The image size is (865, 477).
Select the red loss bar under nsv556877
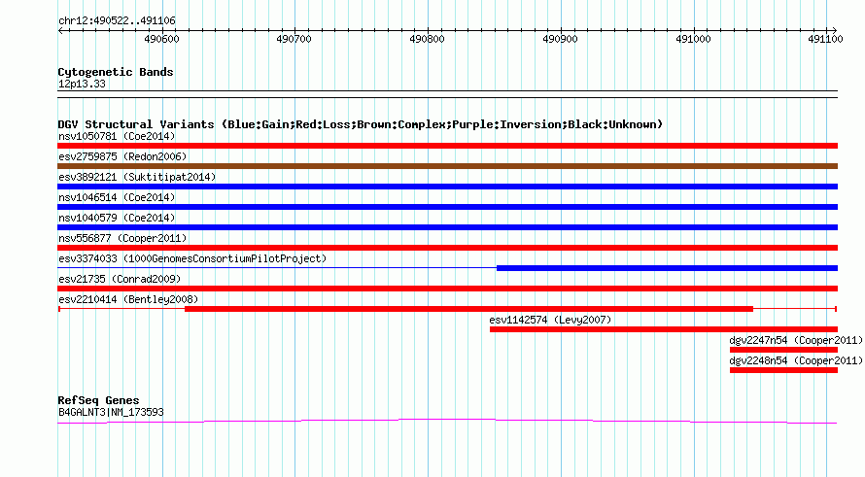[x=447, y=248]
